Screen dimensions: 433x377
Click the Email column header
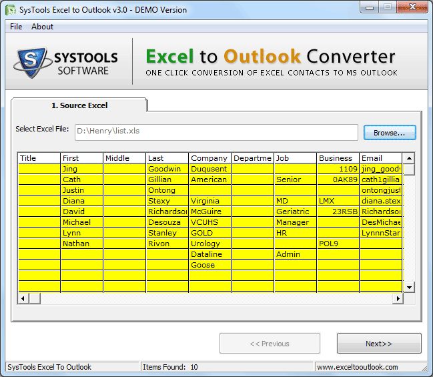point(381,158)
